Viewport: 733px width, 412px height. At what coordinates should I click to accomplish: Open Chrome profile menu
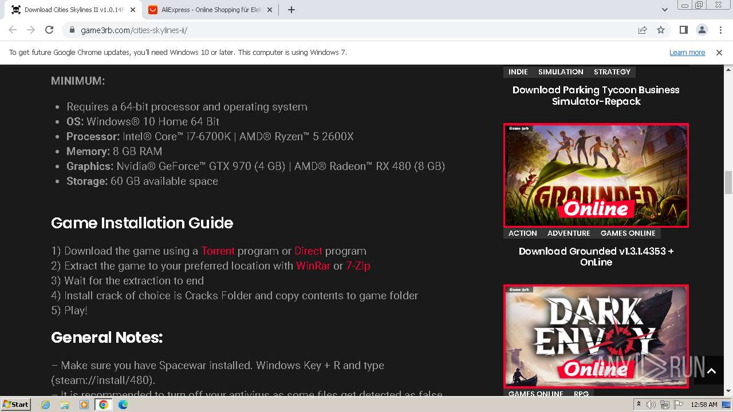(702, 30)
